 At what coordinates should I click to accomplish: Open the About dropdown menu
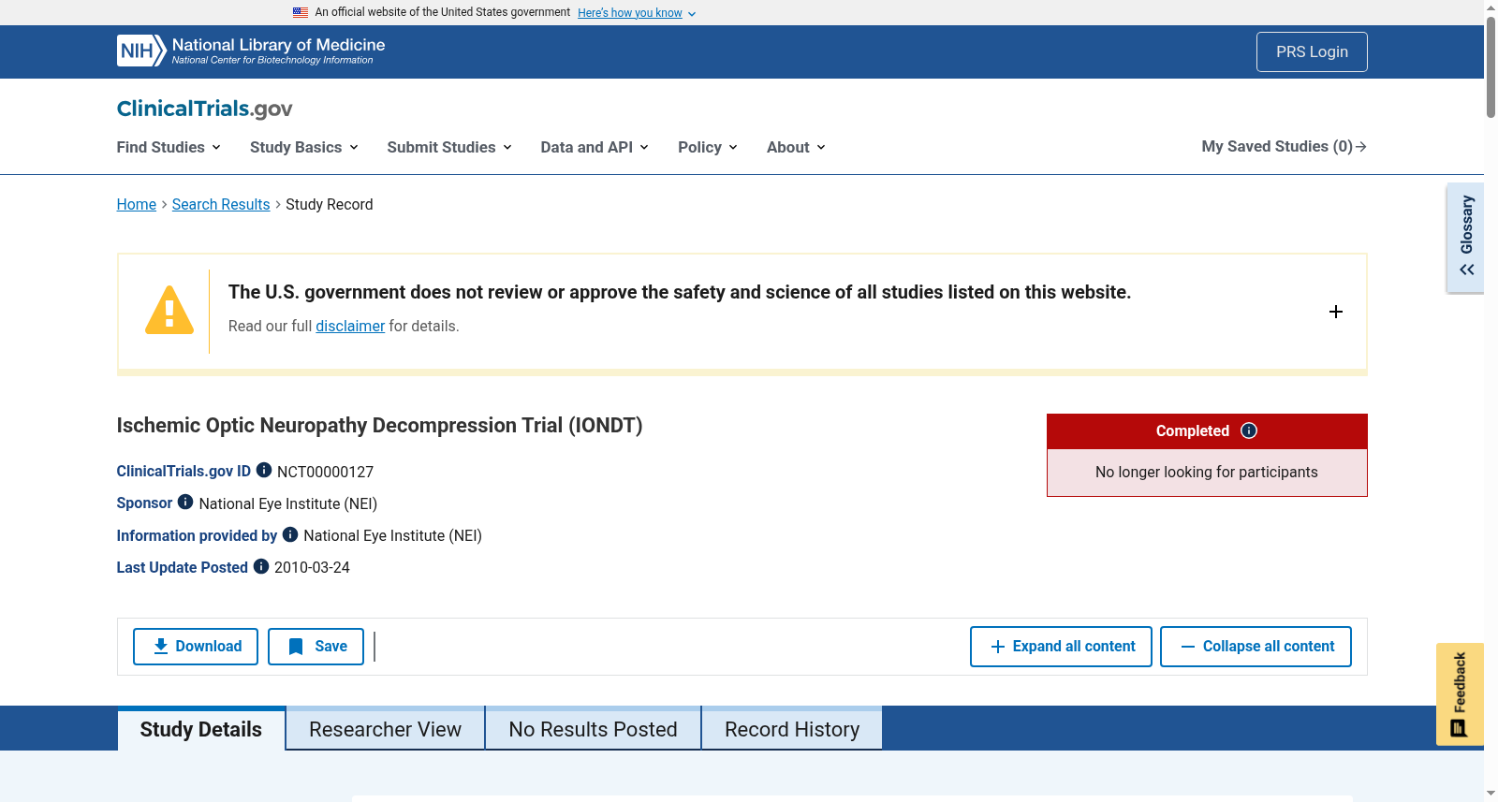(x=796, y=147)
